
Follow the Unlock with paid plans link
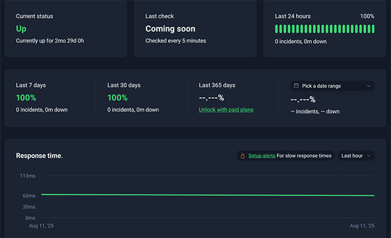pyautogui.click(x=226, y=110)
